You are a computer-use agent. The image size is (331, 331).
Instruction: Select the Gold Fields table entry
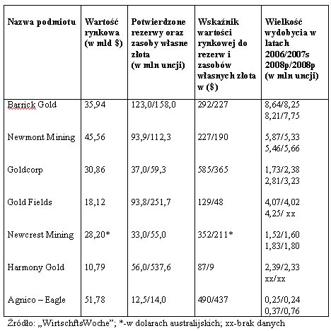(30, 202)
